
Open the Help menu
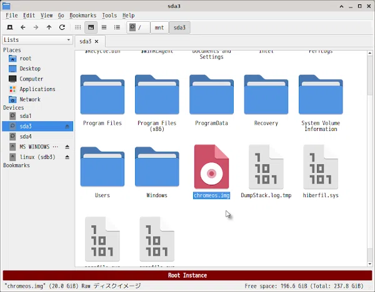pyautogui.click(x=128, y=16)
